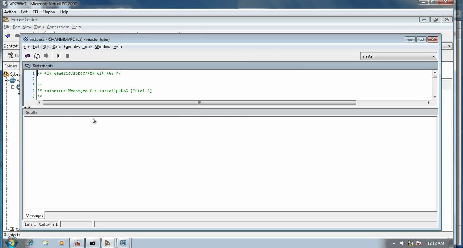The image size is (463, 248).
Task: Select the Messages tab
Action: coord(34,216)
